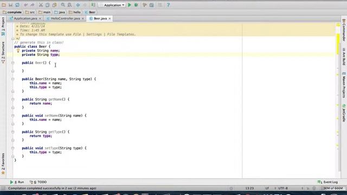347x195 pixels.
Task: Click the Find magnifier icon
Action: point(63,5)
